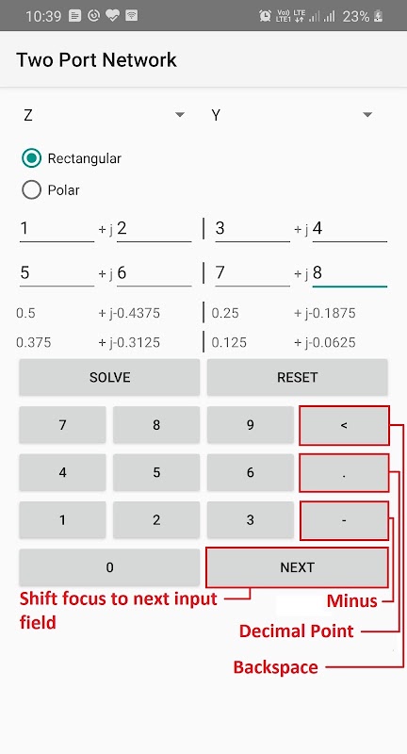Focus the input field containing 1
This screenshot has width=407, height=754.
pos(57,229)
